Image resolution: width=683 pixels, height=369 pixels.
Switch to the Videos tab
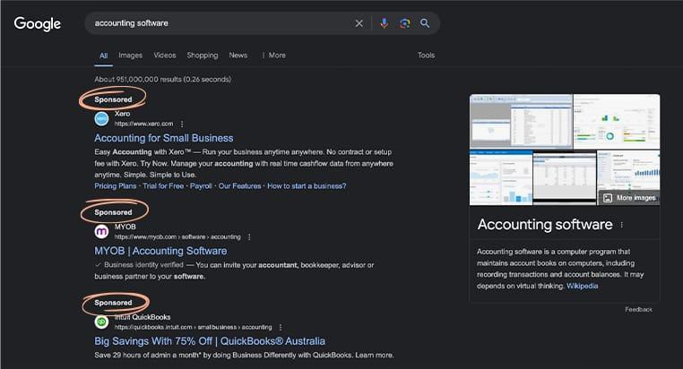[x=165, y=56]
